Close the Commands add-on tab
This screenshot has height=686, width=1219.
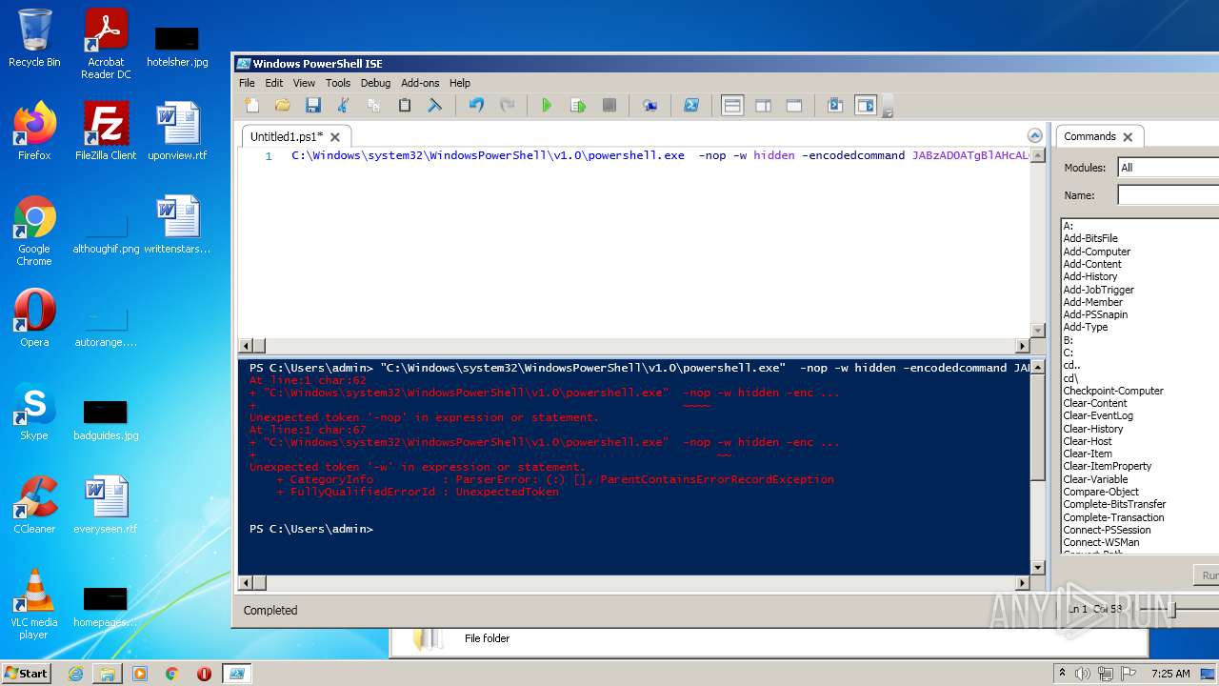coord(1128,136)
